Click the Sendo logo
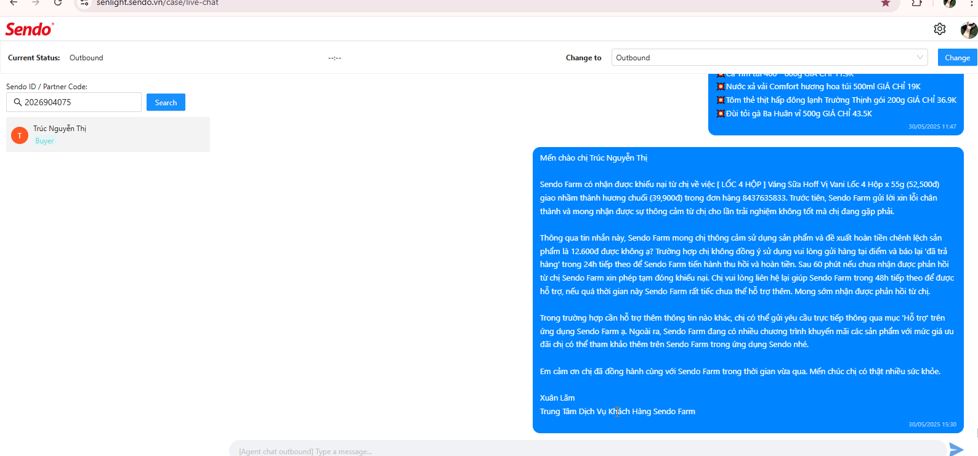Viewport: 978px width, 456px height. pyautogui.click(x=30, y=29)
